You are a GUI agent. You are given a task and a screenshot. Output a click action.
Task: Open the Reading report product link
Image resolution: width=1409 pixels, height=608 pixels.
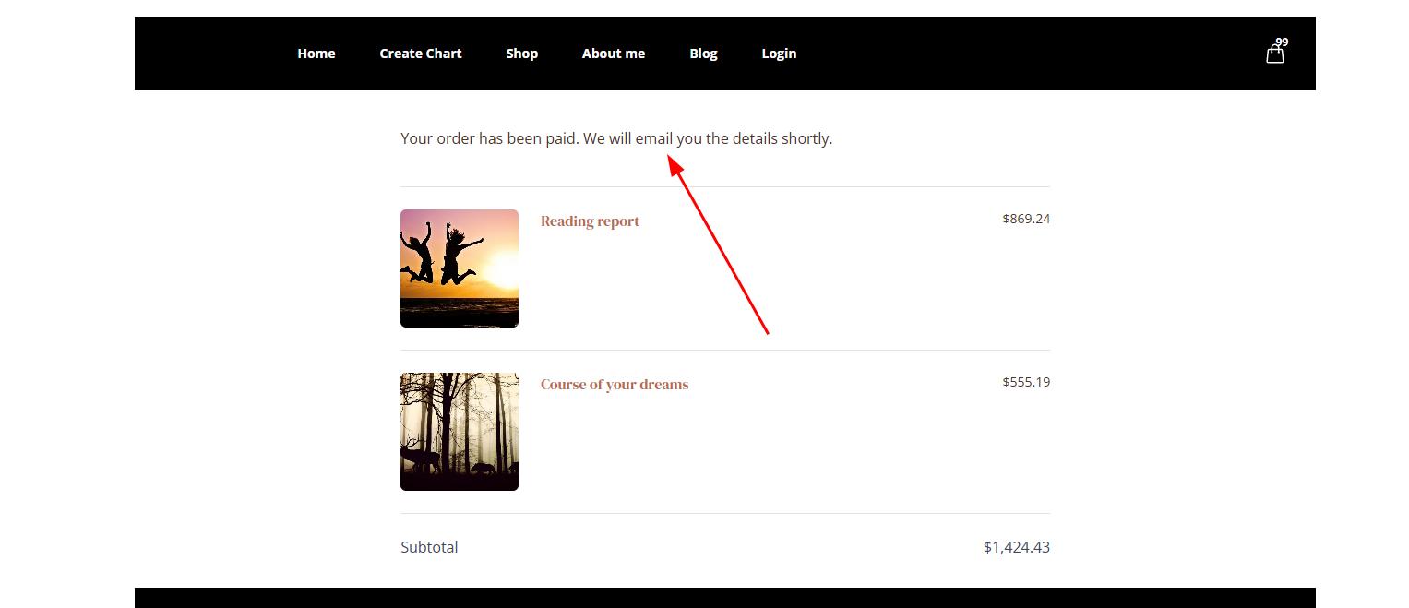tap(590, 221)
